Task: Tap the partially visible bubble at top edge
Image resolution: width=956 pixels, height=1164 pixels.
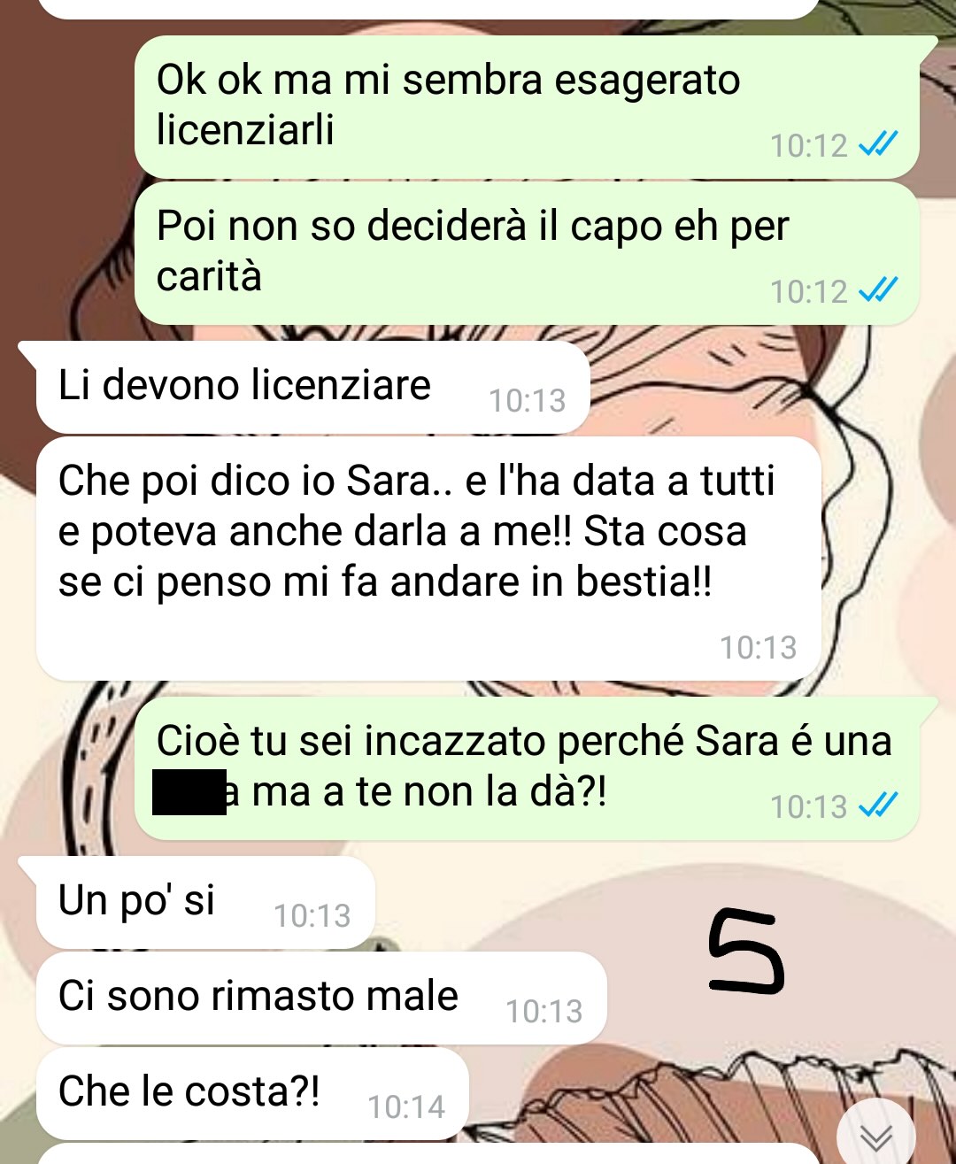Action: click(428, 9)
